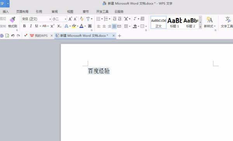Viewport: 233px width, 141px height.
Task: Click 新样式 new style button
Action: point(210,23)
